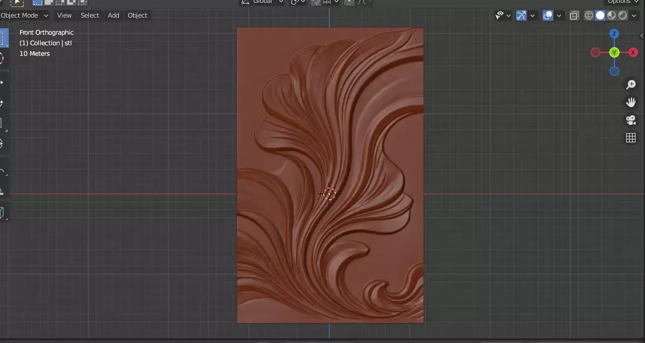645x343 pixels.
Task: Click the 'Front Orthographic' view label
Action: click(47, 32)
